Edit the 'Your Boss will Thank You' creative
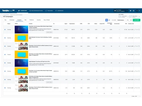Image resolution: width=142 pixels, height=106 pixels. [135, 63]
